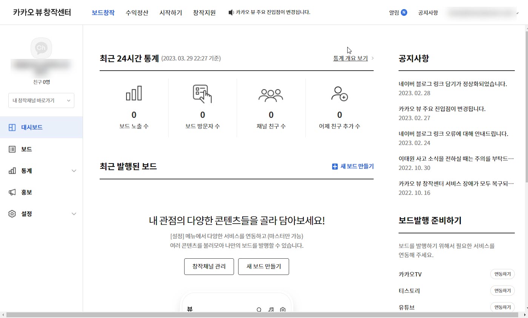The height and width of the screenshot is (318, 528).
Task: Open notice 카카오 뷰 창작센터 서비스 장애가
Action: (x=456, y=184)
